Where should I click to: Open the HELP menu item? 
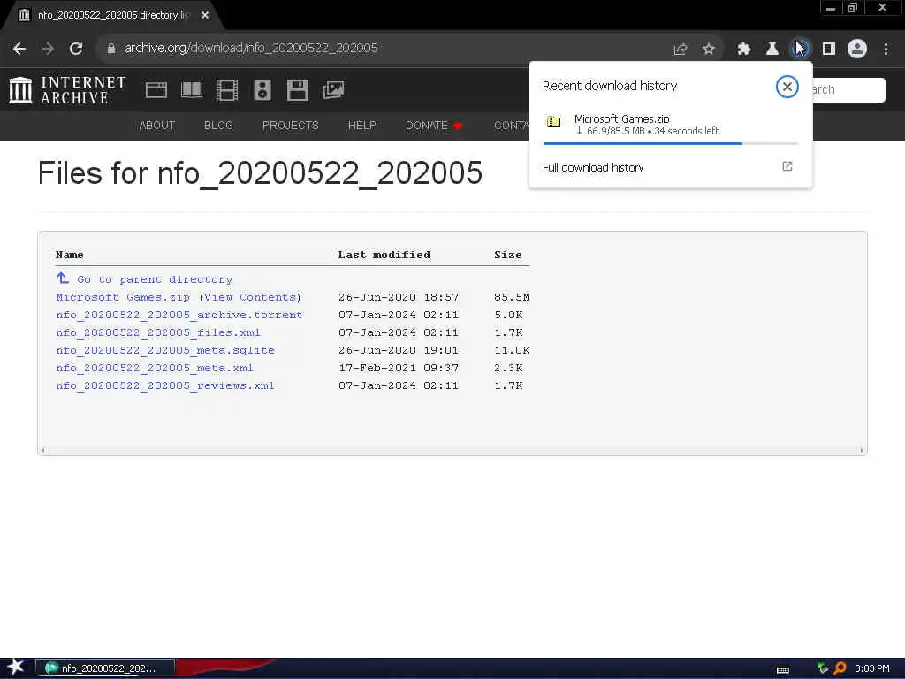(x=361, y=126)
